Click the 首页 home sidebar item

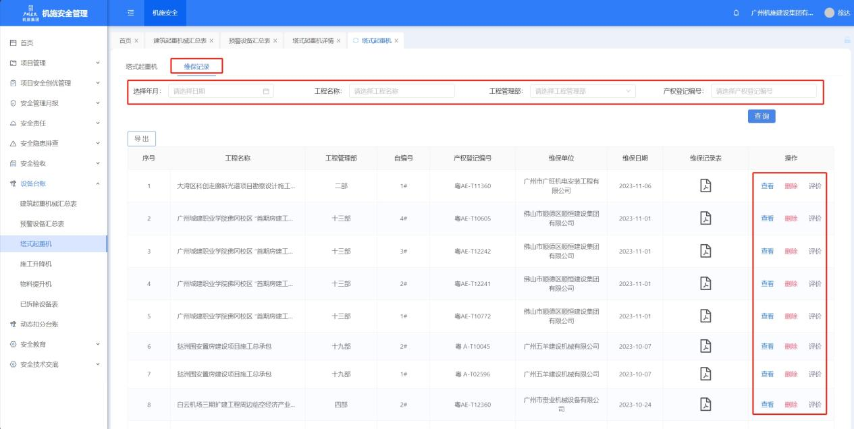pyautogui.click(x=27, y=43)
